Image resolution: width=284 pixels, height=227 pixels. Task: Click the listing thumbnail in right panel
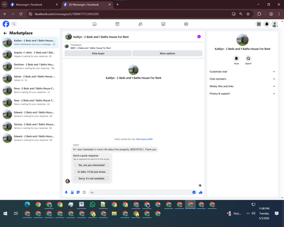click(243, 40)
